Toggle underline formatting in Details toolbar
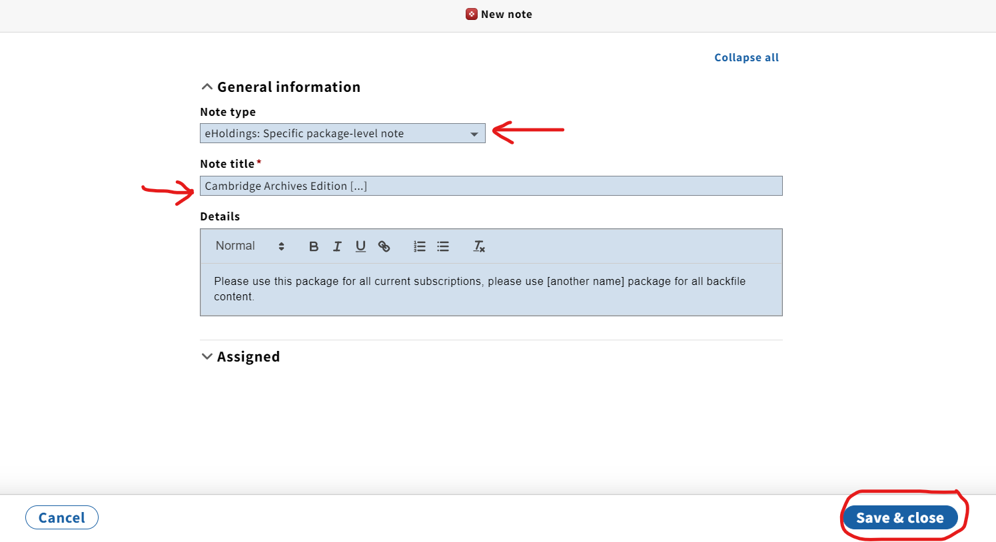 [x=360, y=246]
